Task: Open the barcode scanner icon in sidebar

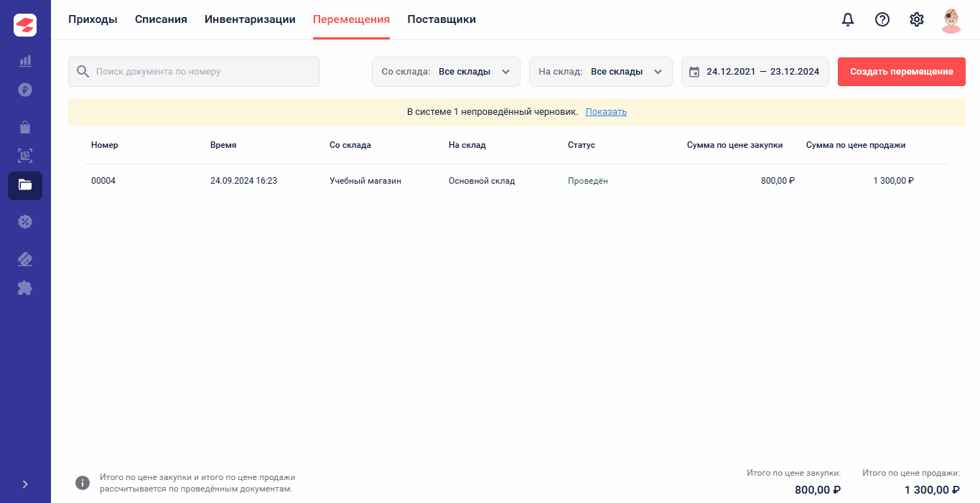Action: [25, 156]
